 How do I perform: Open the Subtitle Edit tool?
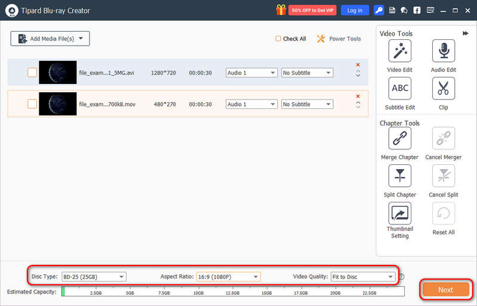coord(399,89)
